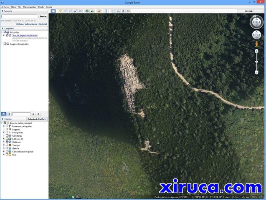Click the split panel view icon beside magnifier

click(9, 114)
